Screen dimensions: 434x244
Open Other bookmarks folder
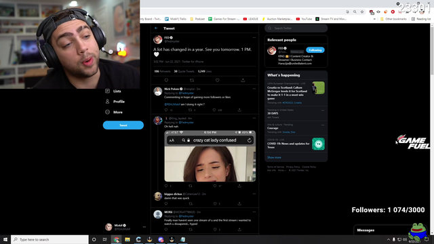[x=393, y=19]
